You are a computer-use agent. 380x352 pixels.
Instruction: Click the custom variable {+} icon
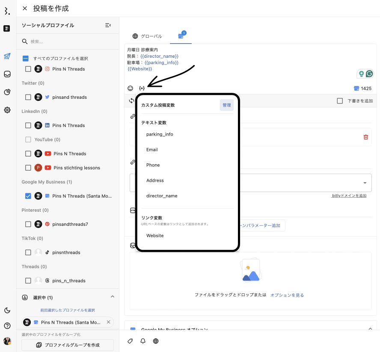pos(142,88)
